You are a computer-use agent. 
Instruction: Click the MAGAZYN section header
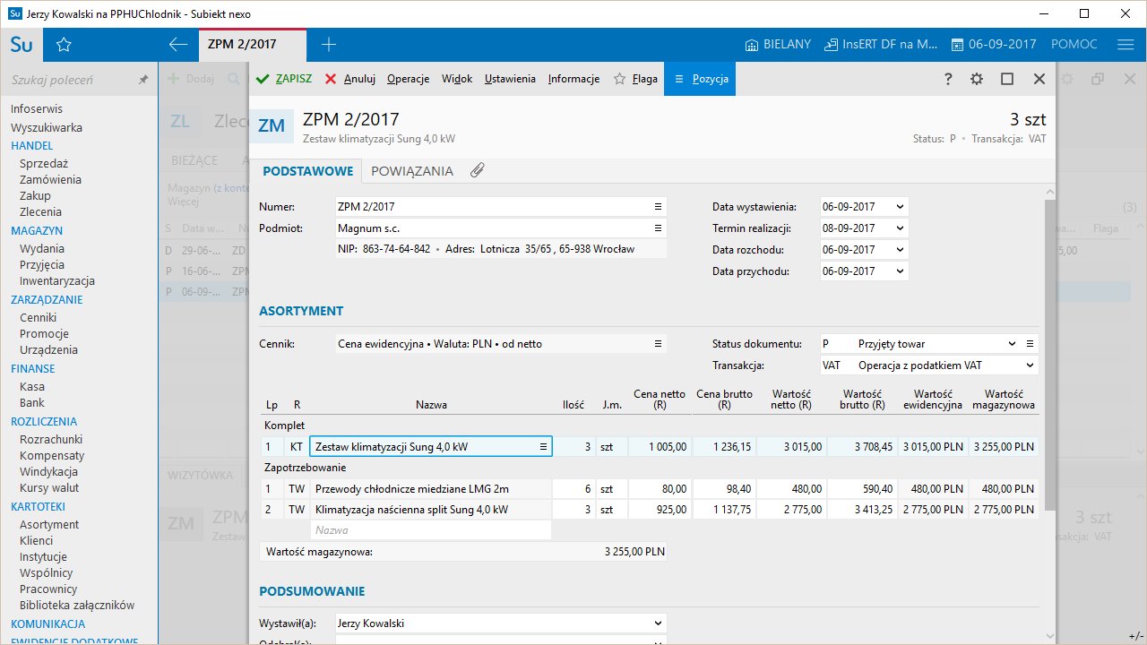(37, 231)
